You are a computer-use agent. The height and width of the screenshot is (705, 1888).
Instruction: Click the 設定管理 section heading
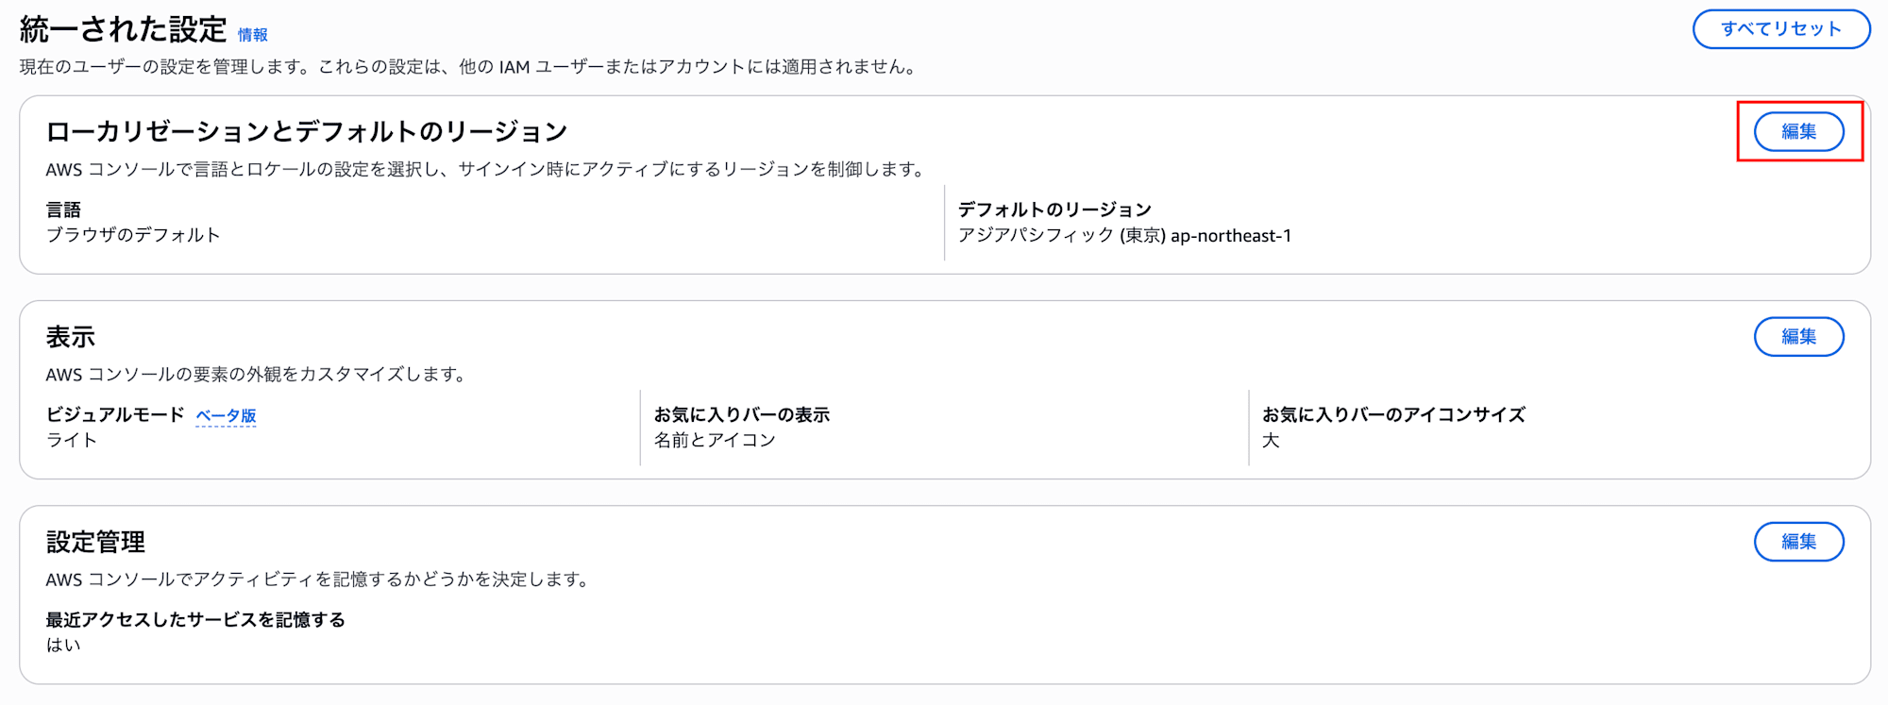pos(95,542)
